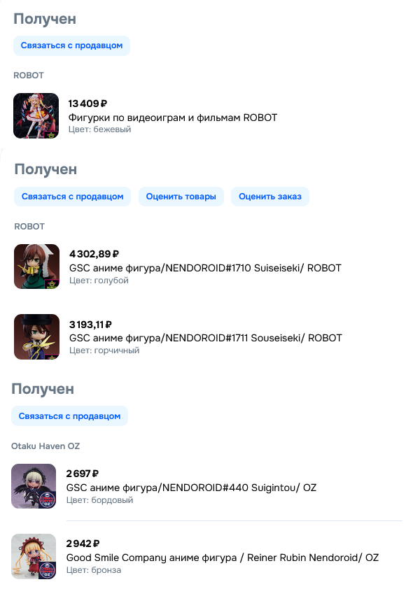Click the Оценить заказ button

coord(270,197)
